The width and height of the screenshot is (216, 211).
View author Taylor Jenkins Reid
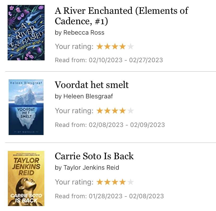91,168
